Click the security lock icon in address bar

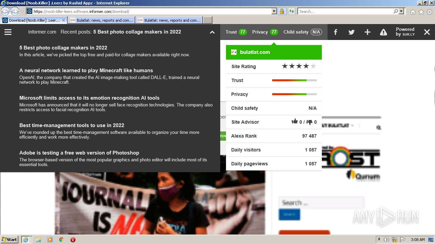click(282, 11)
